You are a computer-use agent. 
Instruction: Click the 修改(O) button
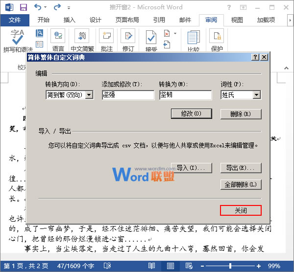[x=192, y=113]
